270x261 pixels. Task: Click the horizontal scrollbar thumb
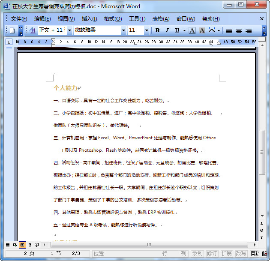pyautogui.click(x=149, y=245)
